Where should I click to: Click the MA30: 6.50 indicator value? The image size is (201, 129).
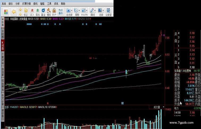click(34, 19)
